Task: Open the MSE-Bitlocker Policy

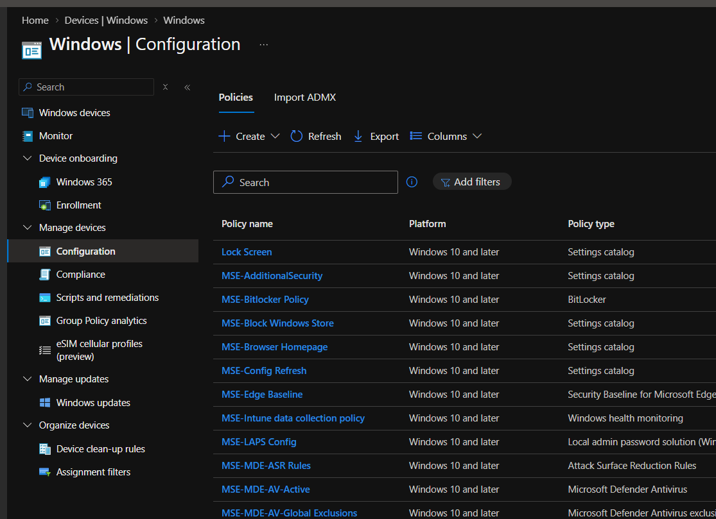Action: tap(265, 299)
